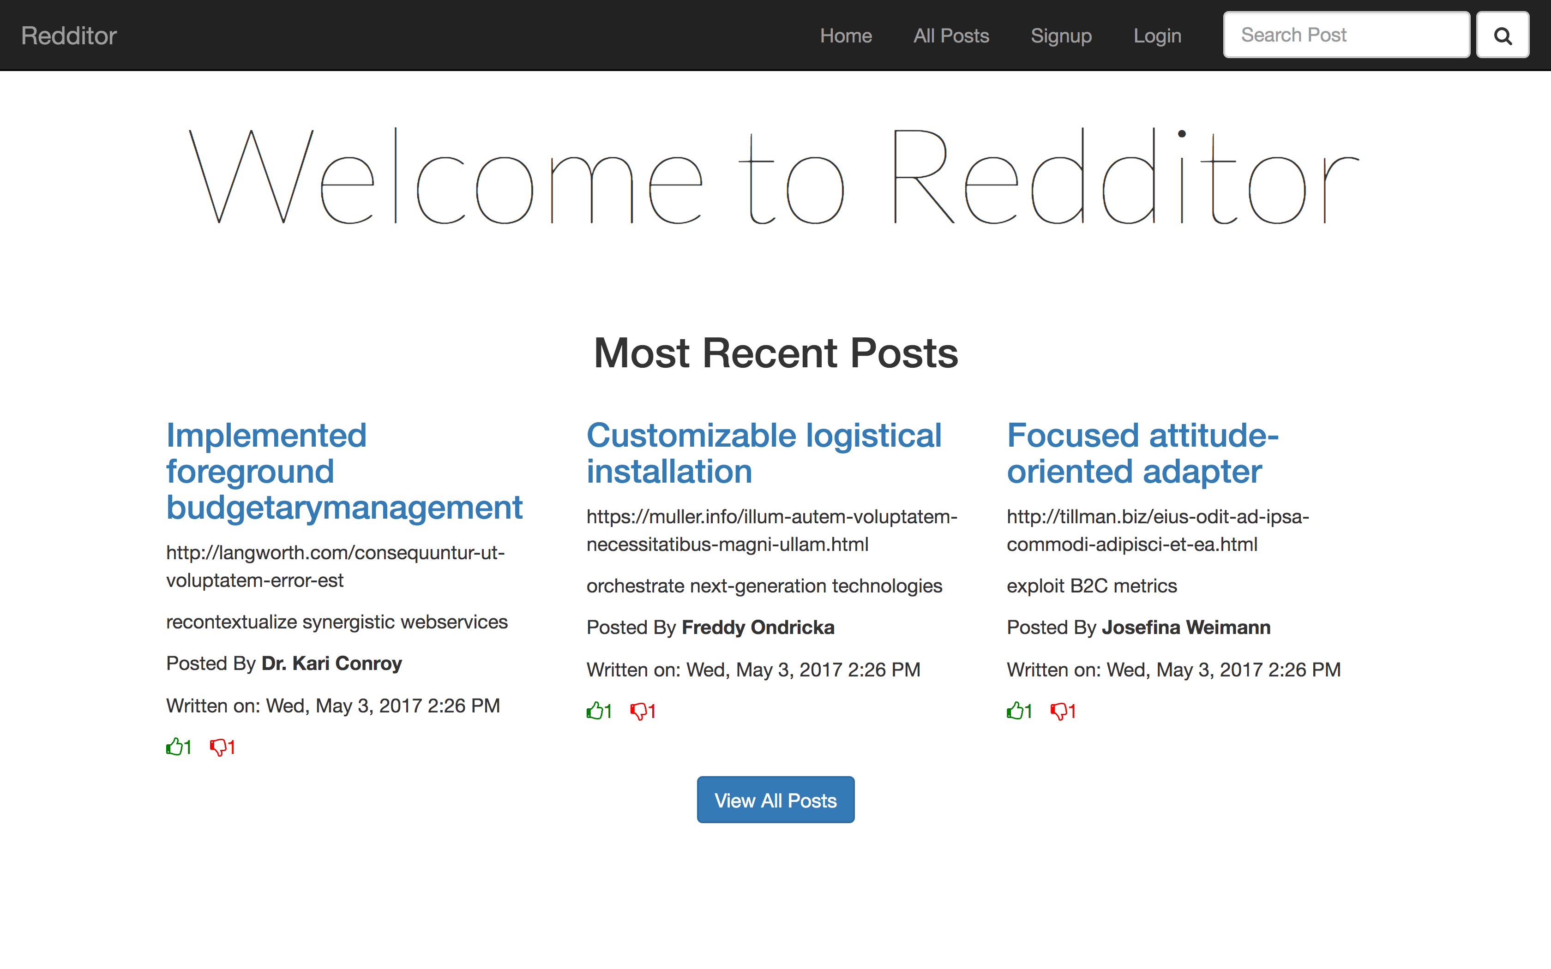Screen dimensions: 1551x969
Task: Upvote the Implemented foreground budgetarymanagement post
Action: pyautogui.click(x=174, y=747)
